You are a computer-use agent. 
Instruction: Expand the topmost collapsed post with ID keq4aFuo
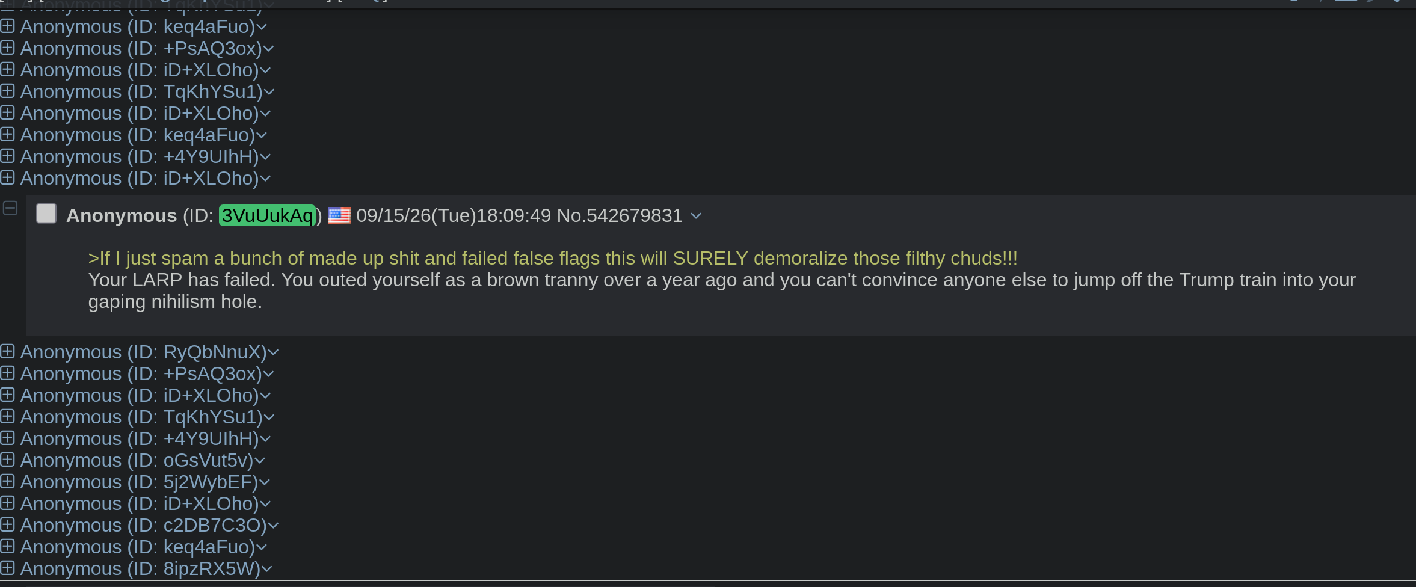[x=7, y=26]
